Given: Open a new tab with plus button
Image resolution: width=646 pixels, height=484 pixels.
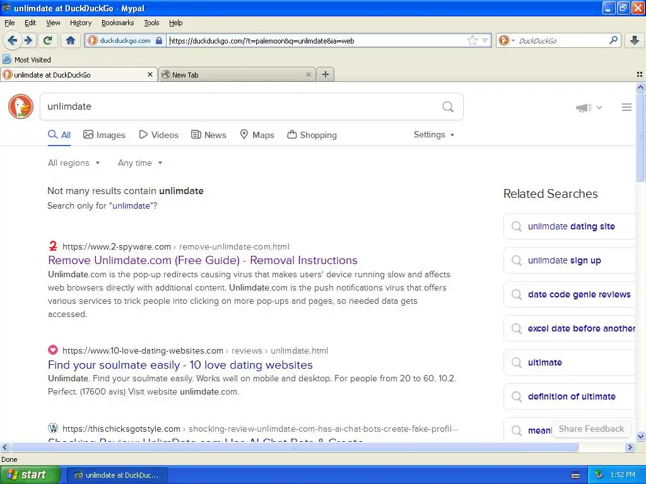Looking at the screenshot, I should click(x=326, y=74).
